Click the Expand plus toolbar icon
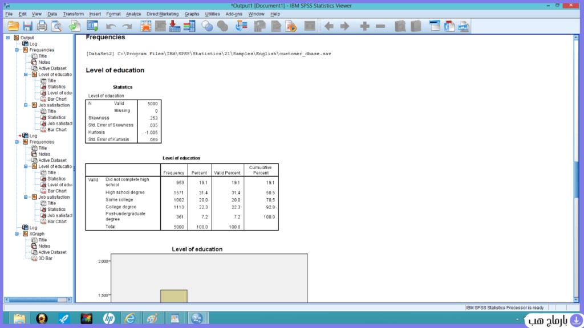 (x=364, y=26)
